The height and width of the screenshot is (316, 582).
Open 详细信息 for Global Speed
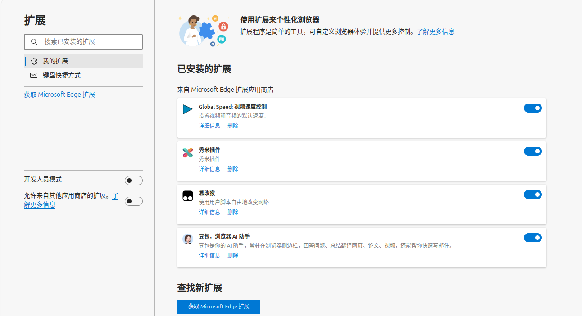tap(209, 126)
